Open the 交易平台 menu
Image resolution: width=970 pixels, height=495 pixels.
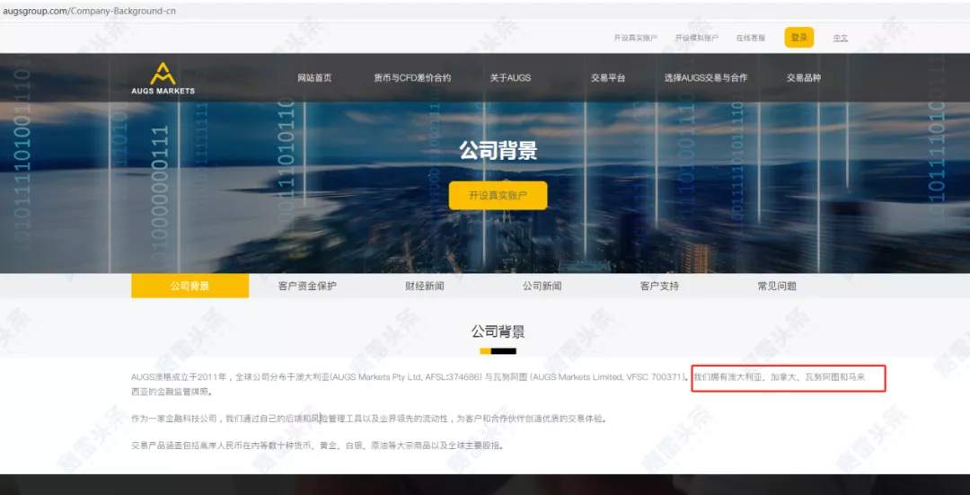[607, 78]
